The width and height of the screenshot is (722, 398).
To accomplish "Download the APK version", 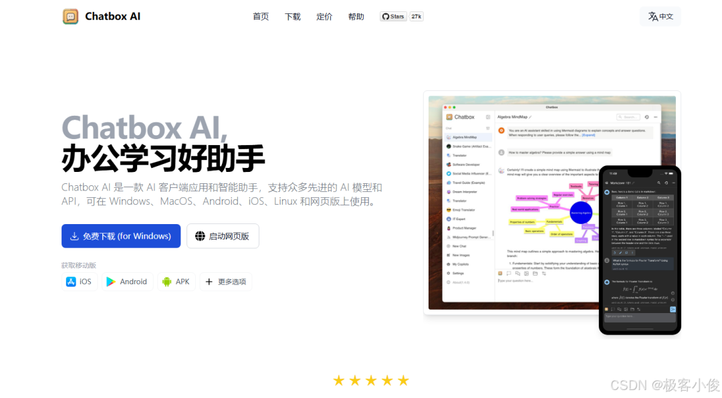I will [x=176, y=282].
